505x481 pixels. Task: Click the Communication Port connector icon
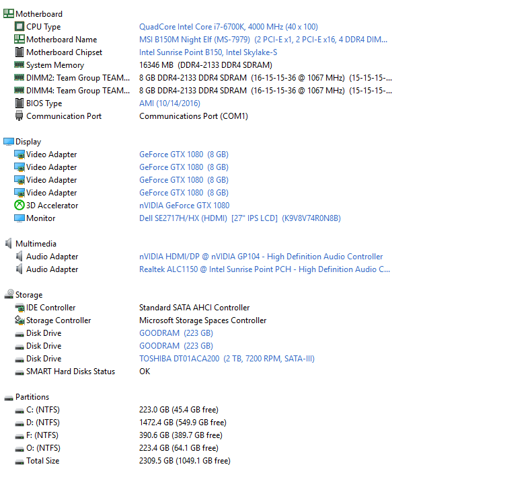click(x=20, y=116)
